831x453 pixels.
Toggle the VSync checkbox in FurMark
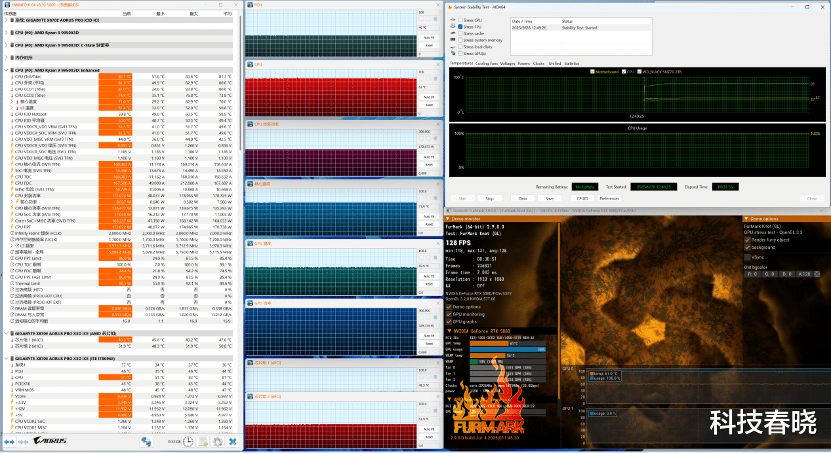coord(747,257)
